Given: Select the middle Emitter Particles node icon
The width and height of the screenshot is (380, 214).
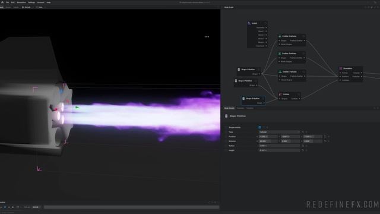Looking at the screenshot, I should (x=280, y=53).
